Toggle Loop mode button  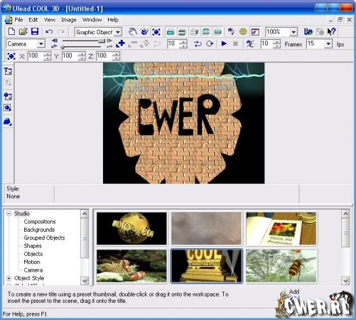210,44
